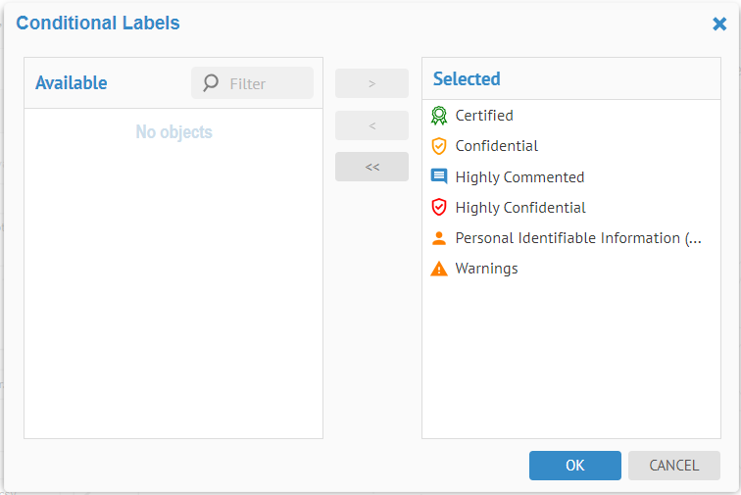Click the green Certified ribbon icon
This screenshot has width=741, height=495.
point(439,116)
